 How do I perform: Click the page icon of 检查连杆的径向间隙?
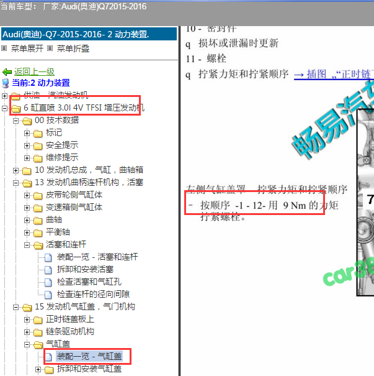[48, 295]
